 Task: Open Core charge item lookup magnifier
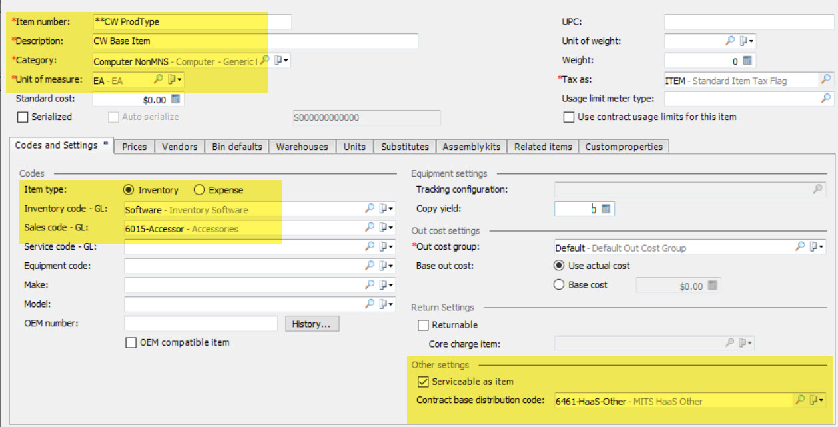731,344
